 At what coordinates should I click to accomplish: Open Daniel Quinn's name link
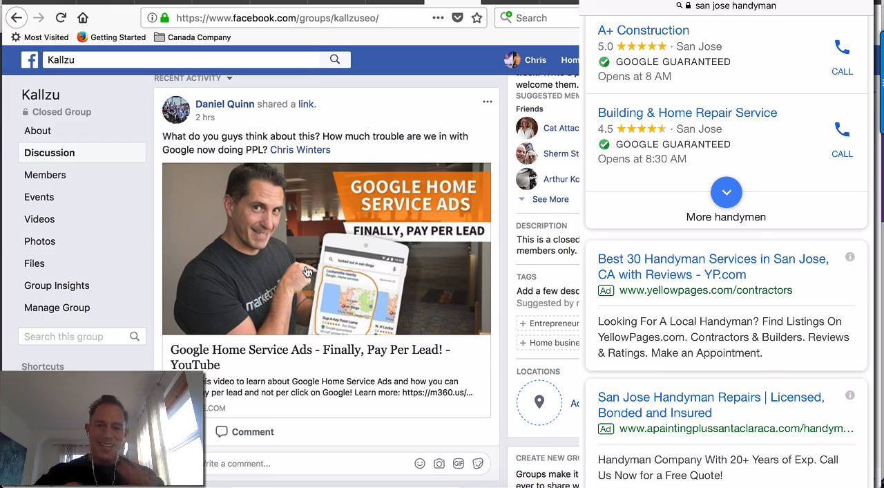(224, 104)
